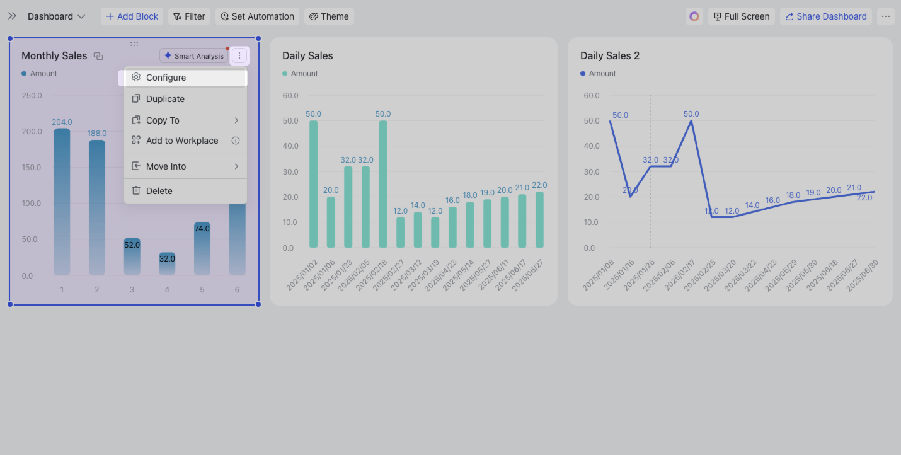Click the info icon beside Add to Workplace

[236, 141]
